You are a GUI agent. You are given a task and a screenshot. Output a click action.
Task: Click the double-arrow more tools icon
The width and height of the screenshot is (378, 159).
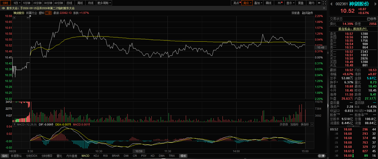pyautogui.click(x=319, y=3)
